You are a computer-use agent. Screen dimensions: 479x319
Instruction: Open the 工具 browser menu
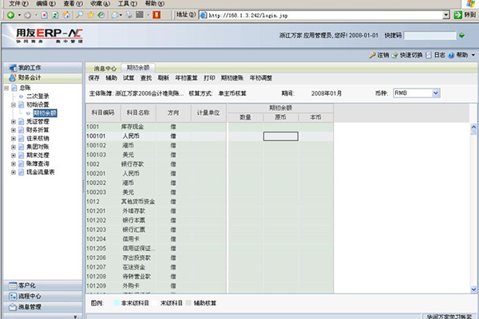click(128, 4)
